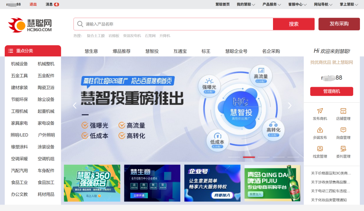
Task: Open the 空调采暖 category
Action: (20, 159)
